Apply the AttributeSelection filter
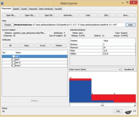139x117 pixels. point(131,25)
